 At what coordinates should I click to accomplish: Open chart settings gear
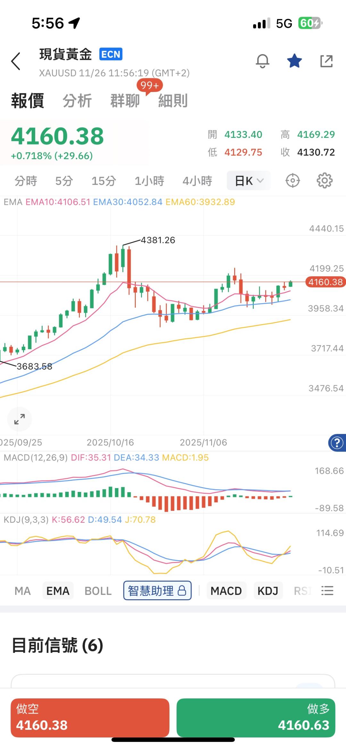tap(325, 181)
